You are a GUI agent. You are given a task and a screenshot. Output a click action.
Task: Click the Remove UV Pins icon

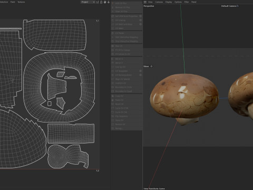point(113,7)
